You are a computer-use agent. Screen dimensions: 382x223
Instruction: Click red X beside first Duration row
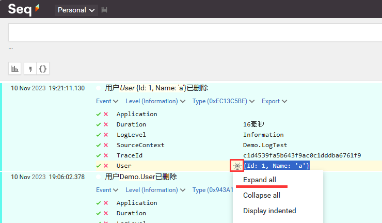(x=106, y=124)
